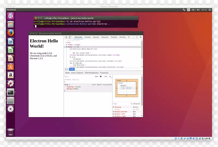Activate DevTools inspect element picker

pyautogui.click(x=66, y=37)
